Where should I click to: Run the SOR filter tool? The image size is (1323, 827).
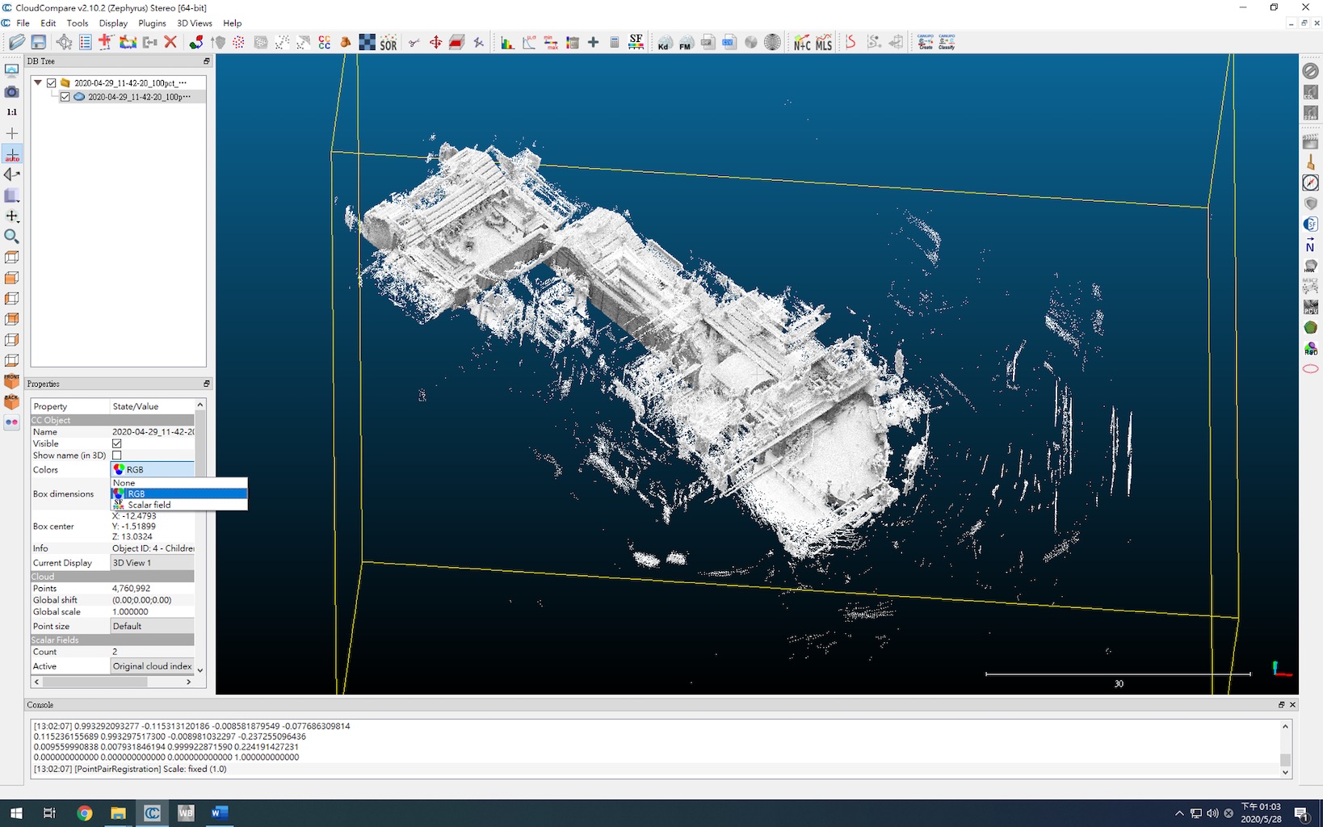coord(388,43)
